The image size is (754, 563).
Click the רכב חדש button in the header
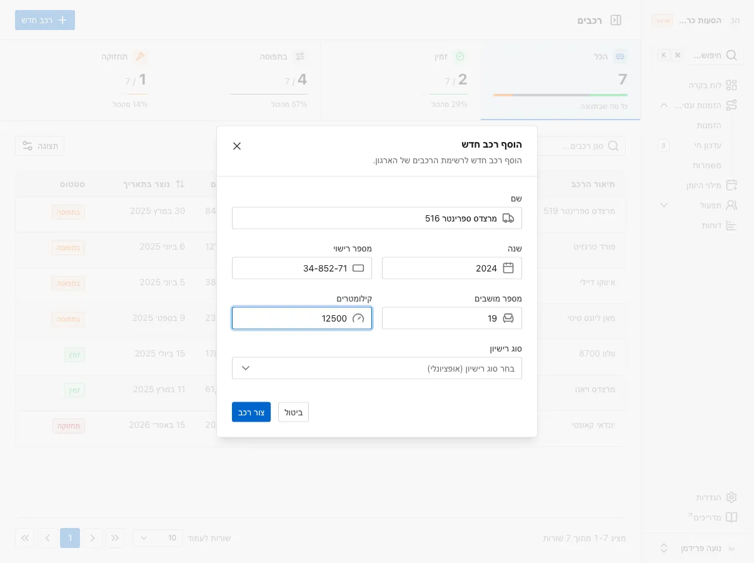[45, 20]
